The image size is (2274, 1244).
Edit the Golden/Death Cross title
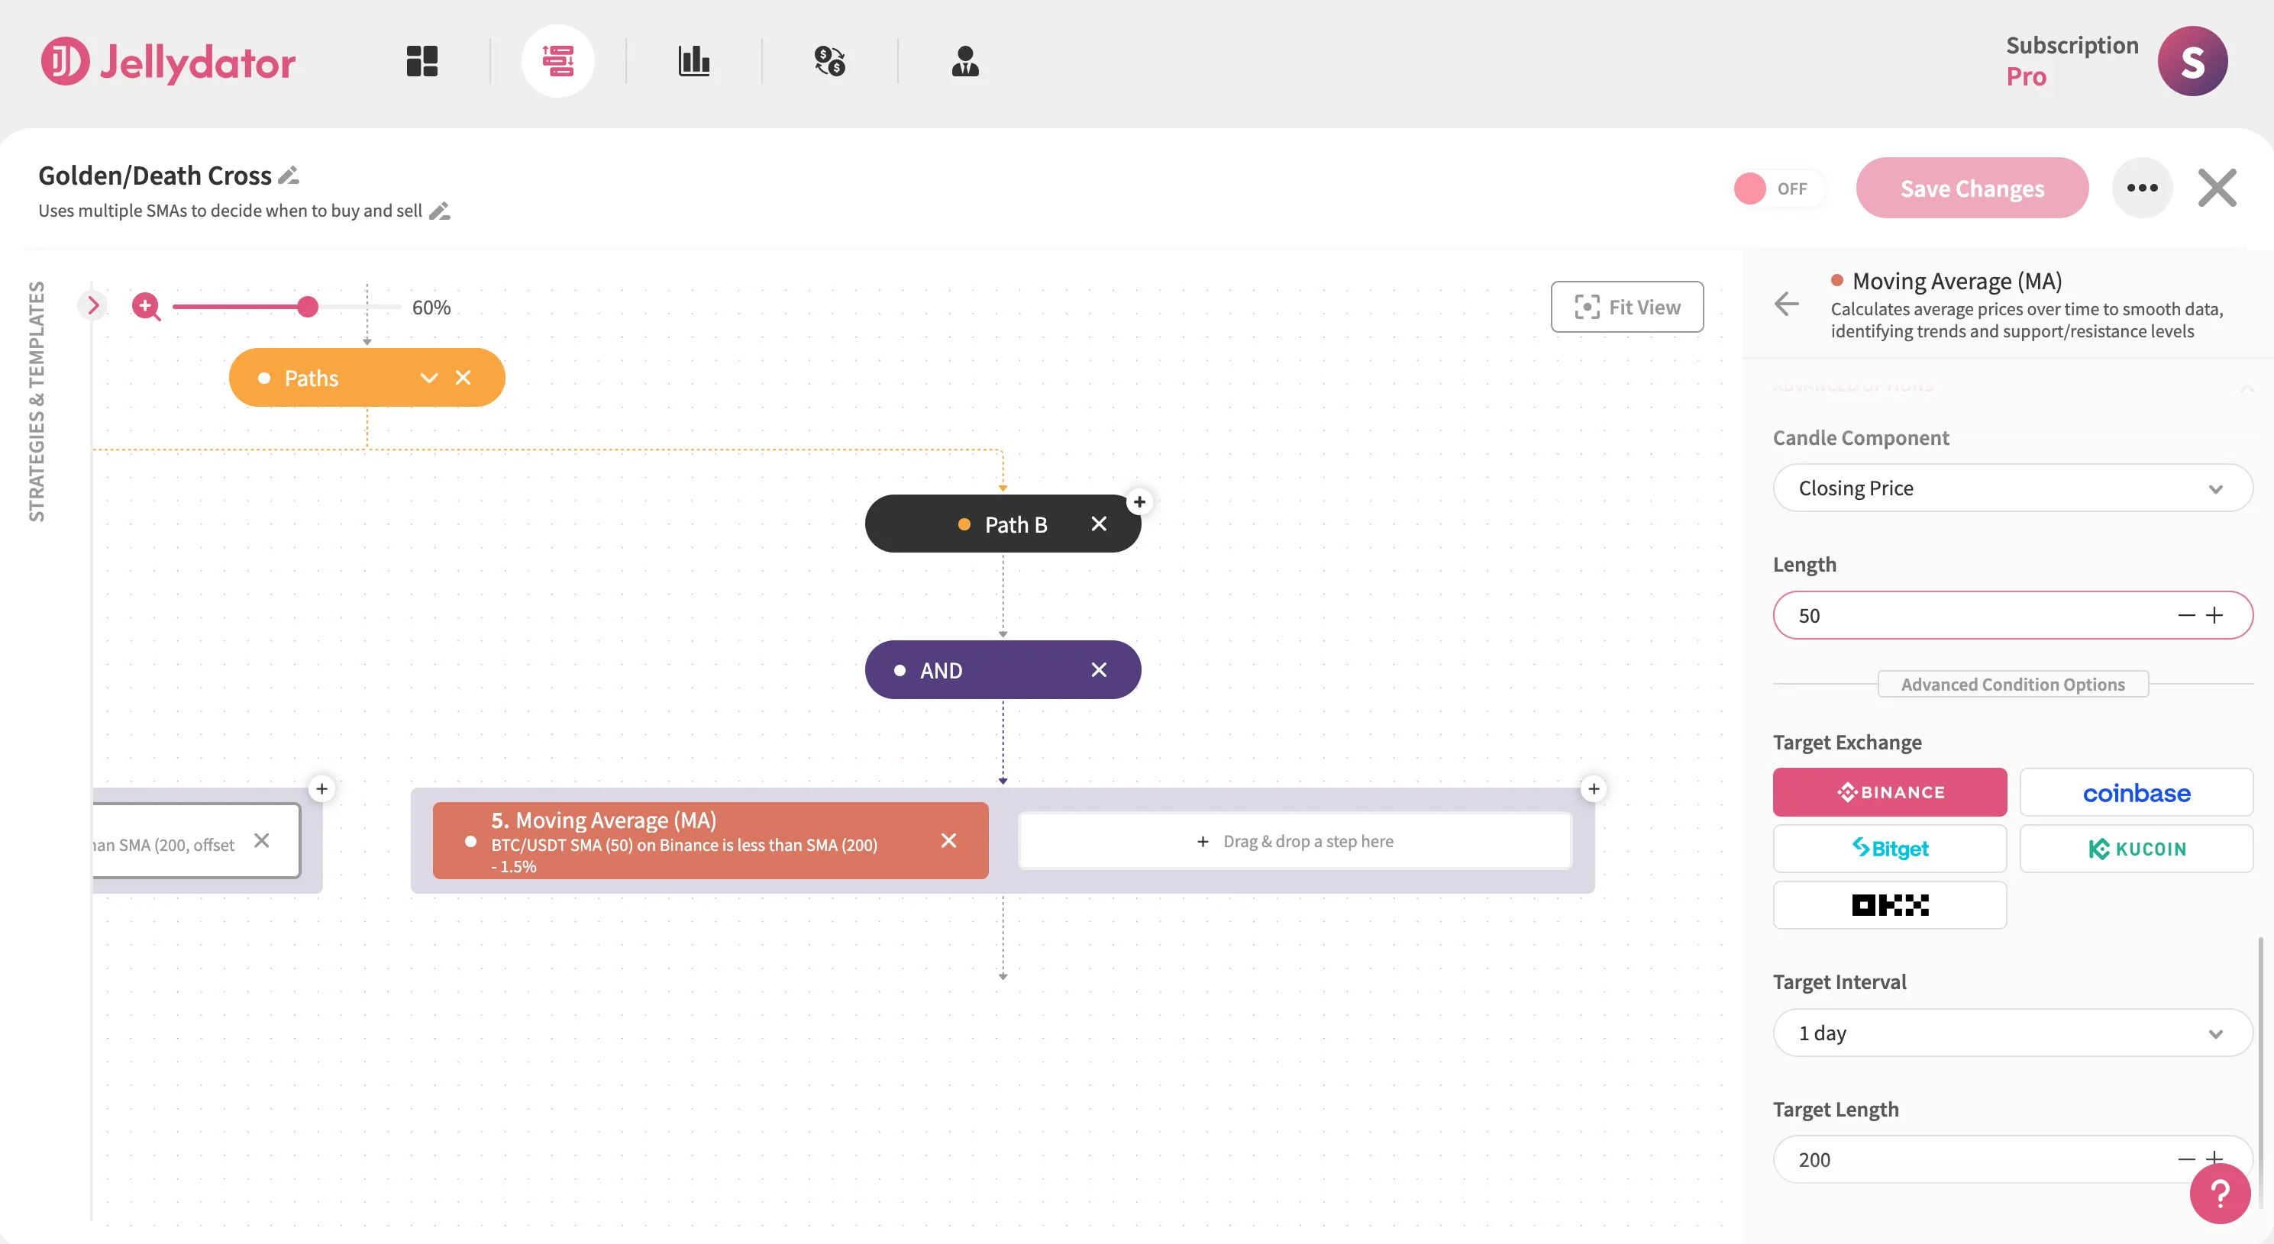pos(289,176)
